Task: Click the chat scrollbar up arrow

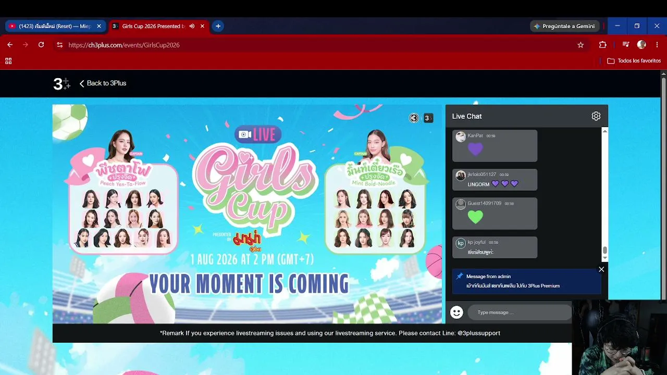Action: pyautogui.click(x=604, y=131)
